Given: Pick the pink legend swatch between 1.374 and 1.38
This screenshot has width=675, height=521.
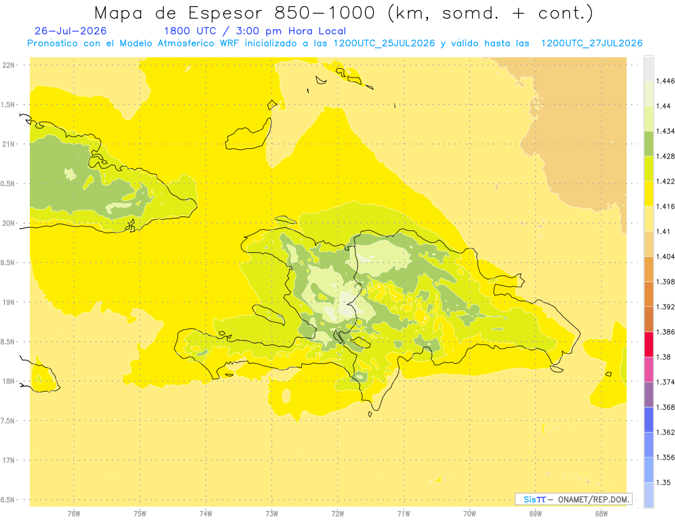Looking at the screenshot, I should (649, 369).
